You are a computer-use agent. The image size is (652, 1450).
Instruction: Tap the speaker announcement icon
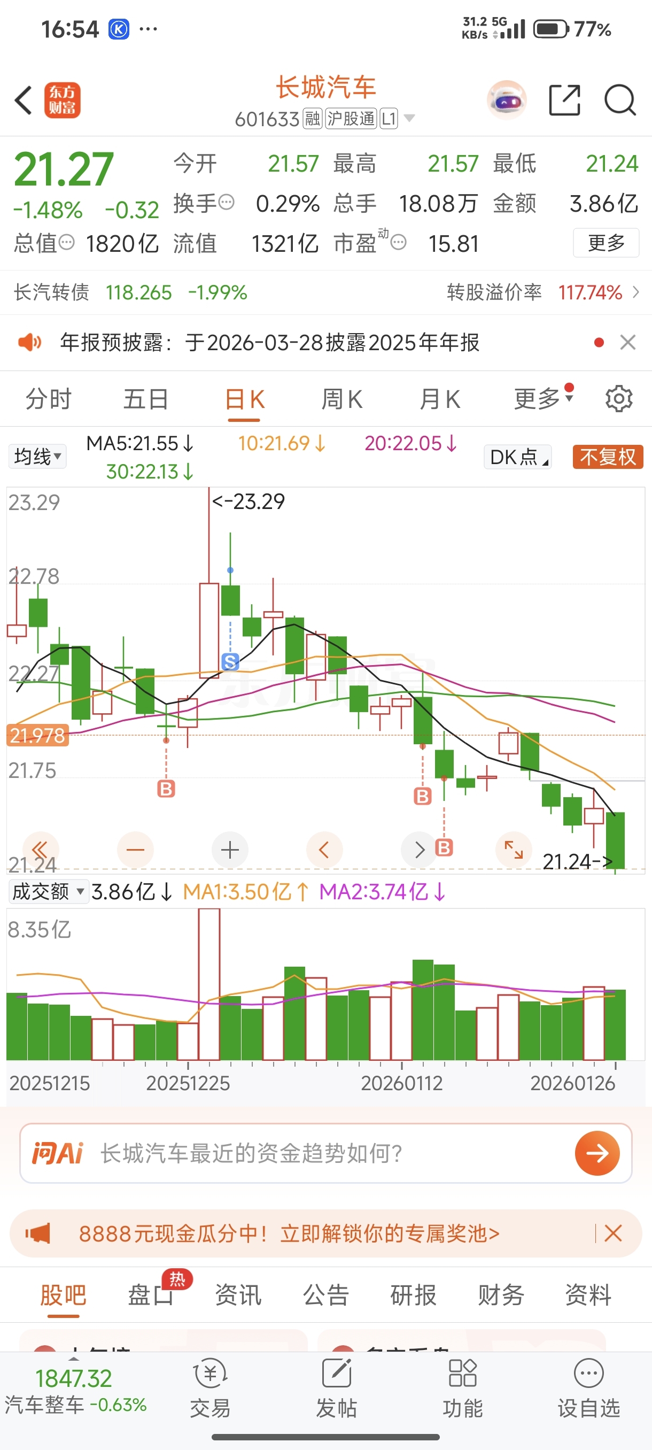pos(29,342)
